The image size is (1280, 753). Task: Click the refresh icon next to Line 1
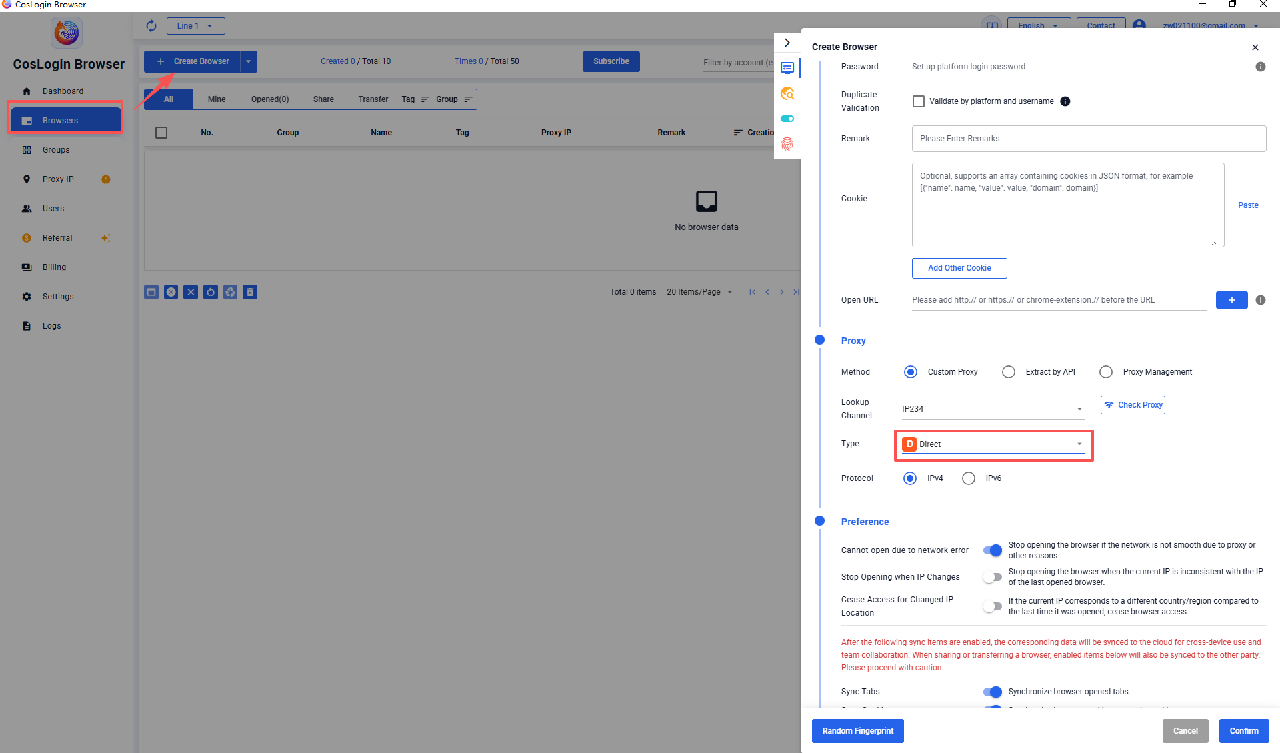pos(151,26)
